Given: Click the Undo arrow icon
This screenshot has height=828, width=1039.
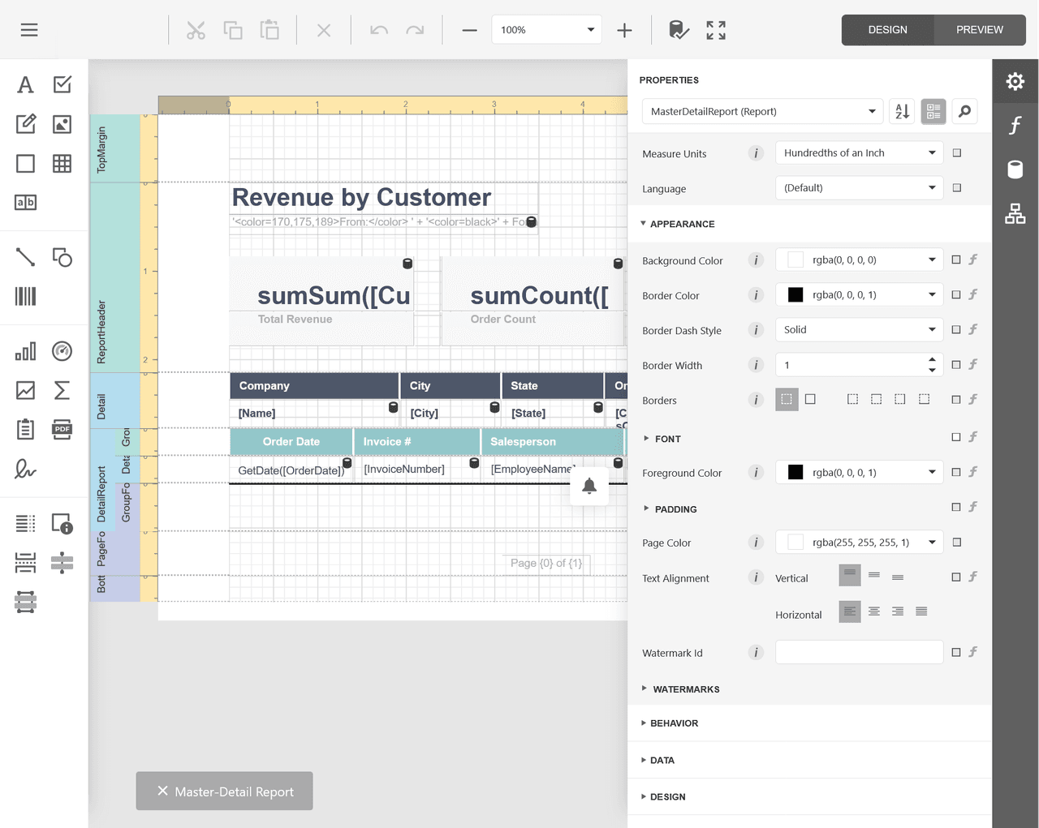Looking at the screenshot, I should tap(379, 30).
